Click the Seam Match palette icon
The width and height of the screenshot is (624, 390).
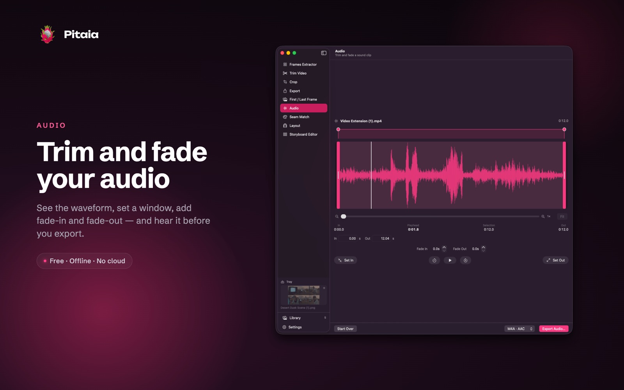coord(285,117)
